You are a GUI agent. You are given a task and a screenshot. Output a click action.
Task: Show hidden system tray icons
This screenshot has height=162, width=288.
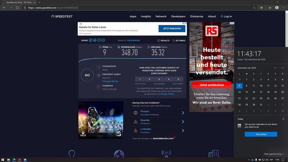click(x=249, y=160)
